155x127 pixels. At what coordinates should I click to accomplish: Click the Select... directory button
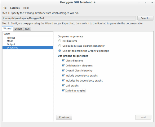click(145, 18)
